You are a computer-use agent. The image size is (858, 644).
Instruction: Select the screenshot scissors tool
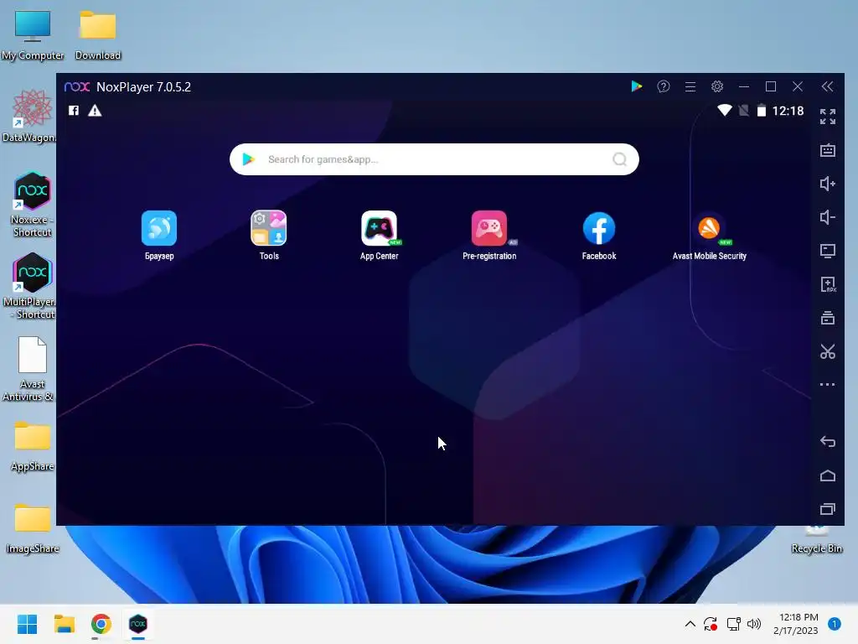tap(827, 351)
